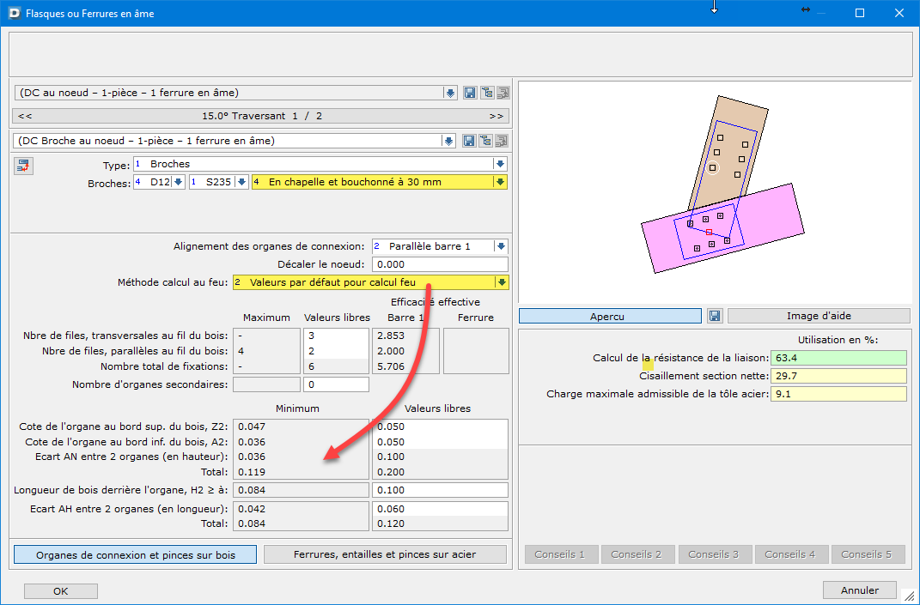This screenshot has height=605, width=920.
Task: Click the minimum H2 value 0.084
Action: (x=301, y=490)
